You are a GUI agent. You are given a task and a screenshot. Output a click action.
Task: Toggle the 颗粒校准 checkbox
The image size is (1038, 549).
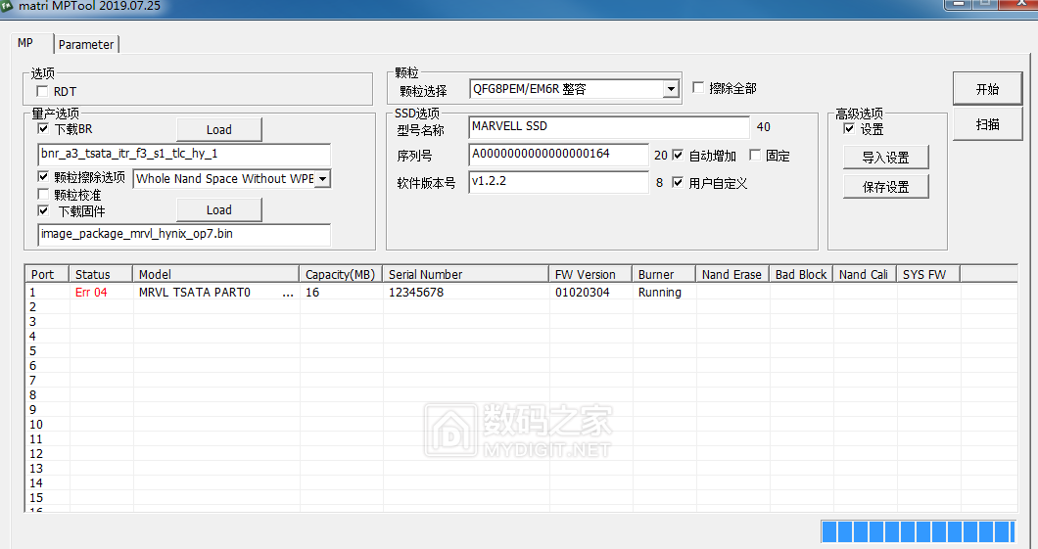43,195
